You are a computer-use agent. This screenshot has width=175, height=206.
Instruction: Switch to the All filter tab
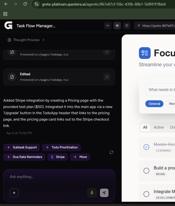(x=145, y=127)
